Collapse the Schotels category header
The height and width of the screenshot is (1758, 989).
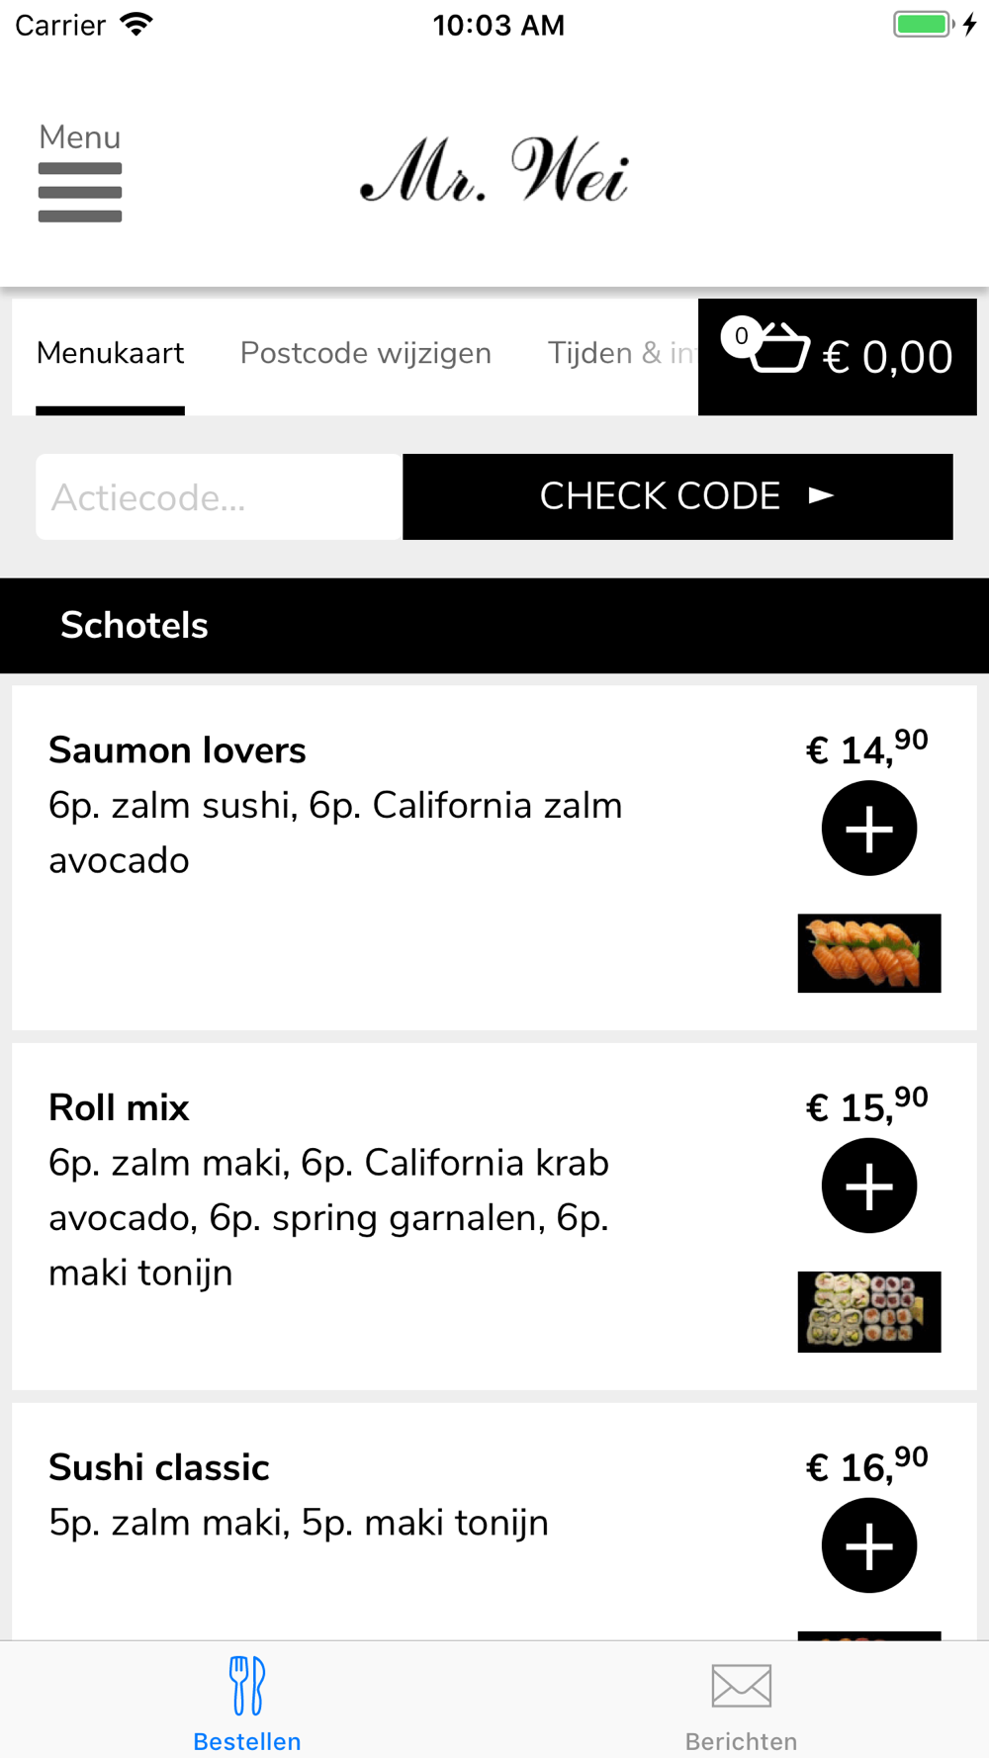(494, 626)
